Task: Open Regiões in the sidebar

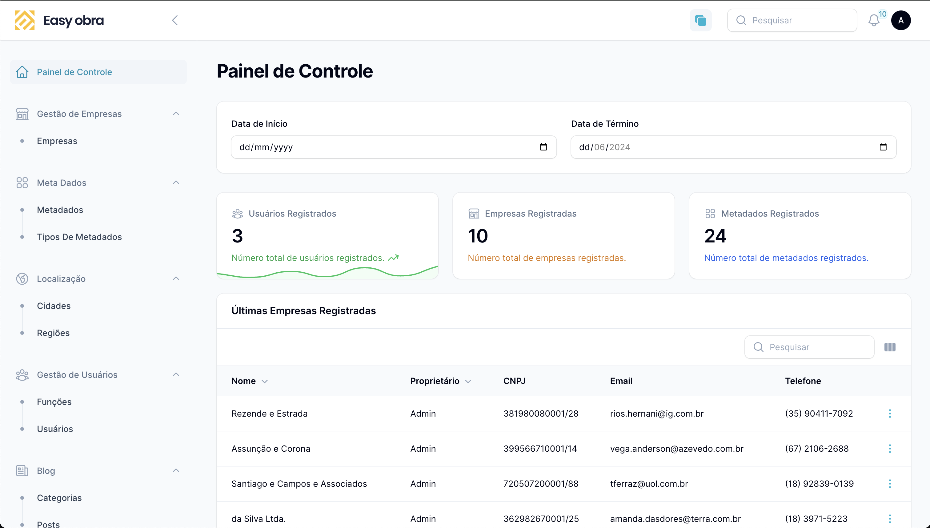Action: 53,333
